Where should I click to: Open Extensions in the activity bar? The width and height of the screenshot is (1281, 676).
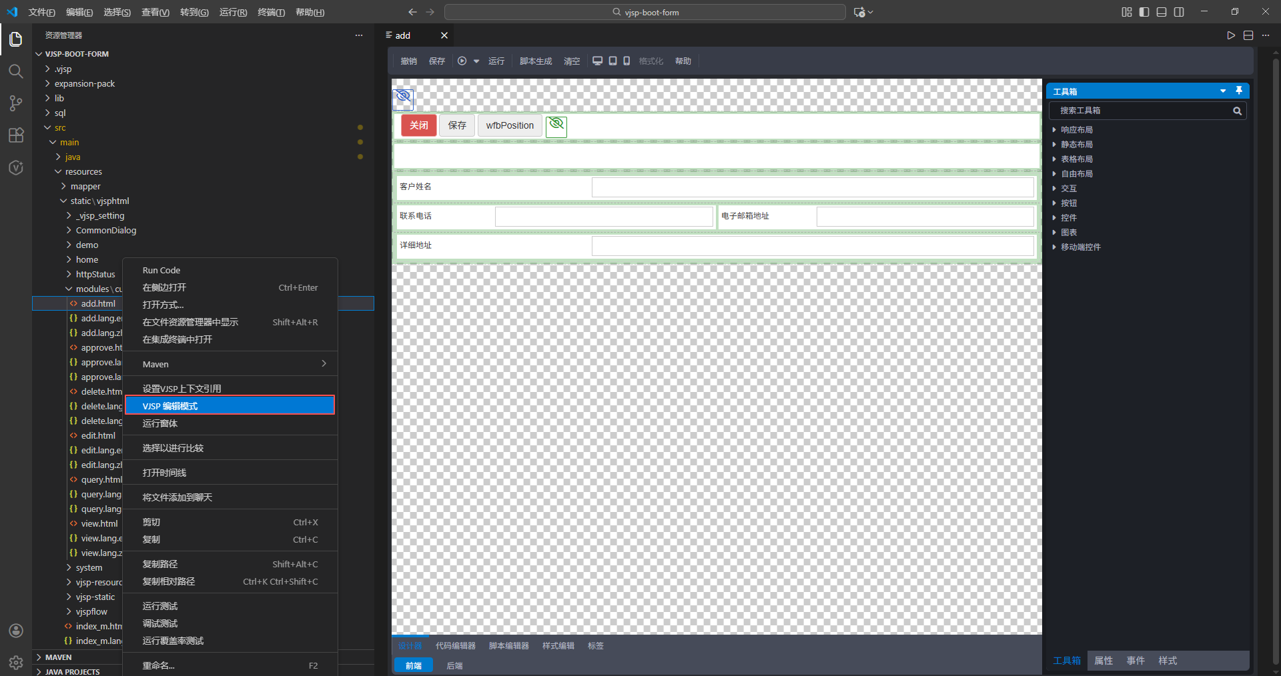(x=15, y=135)
